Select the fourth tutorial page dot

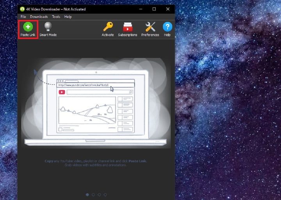click(105, 195)
